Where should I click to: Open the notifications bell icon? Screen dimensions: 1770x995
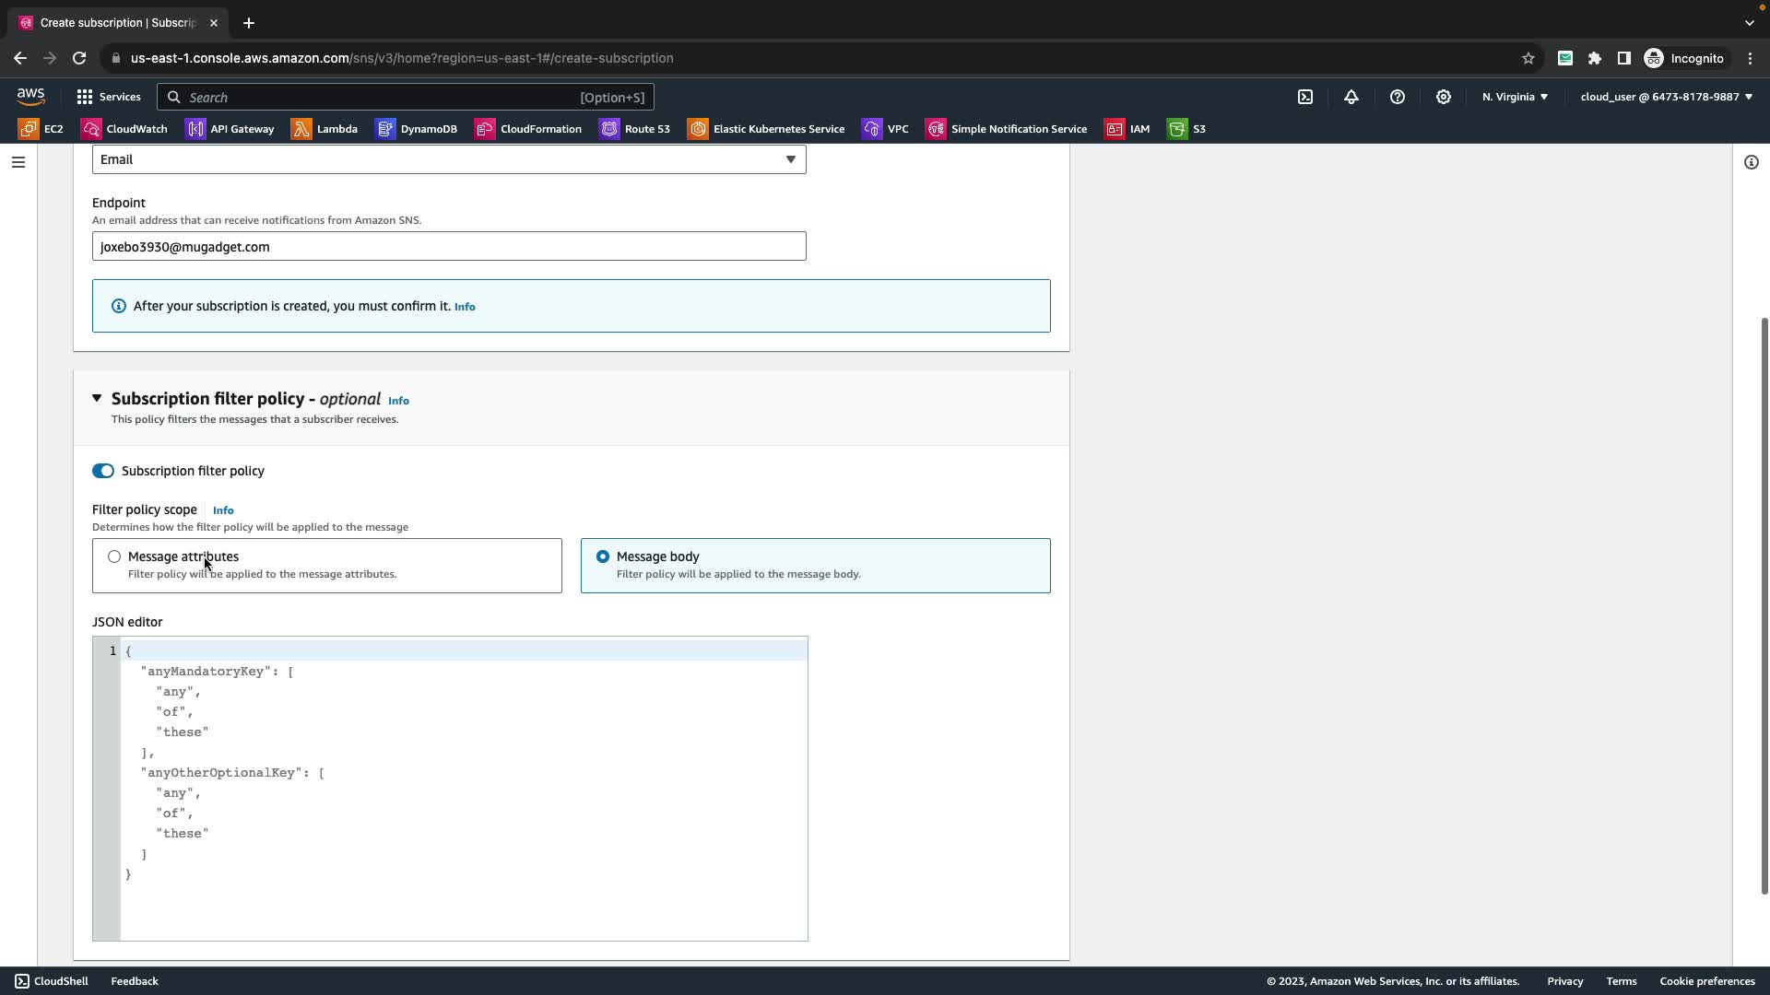[x=1351, y=97]
